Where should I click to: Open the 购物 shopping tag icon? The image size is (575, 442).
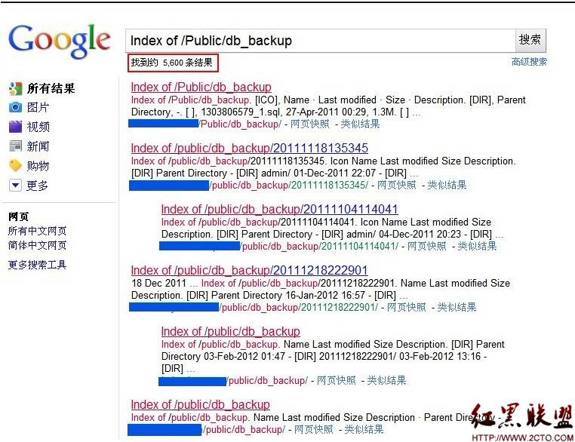[15, 166]
